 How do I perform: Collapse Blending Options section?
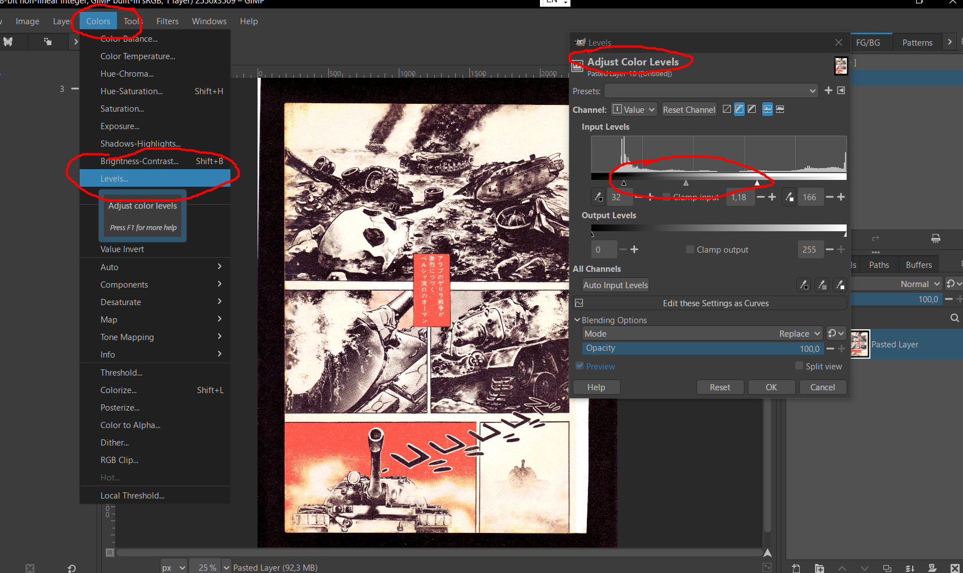[x=577, y=320]
